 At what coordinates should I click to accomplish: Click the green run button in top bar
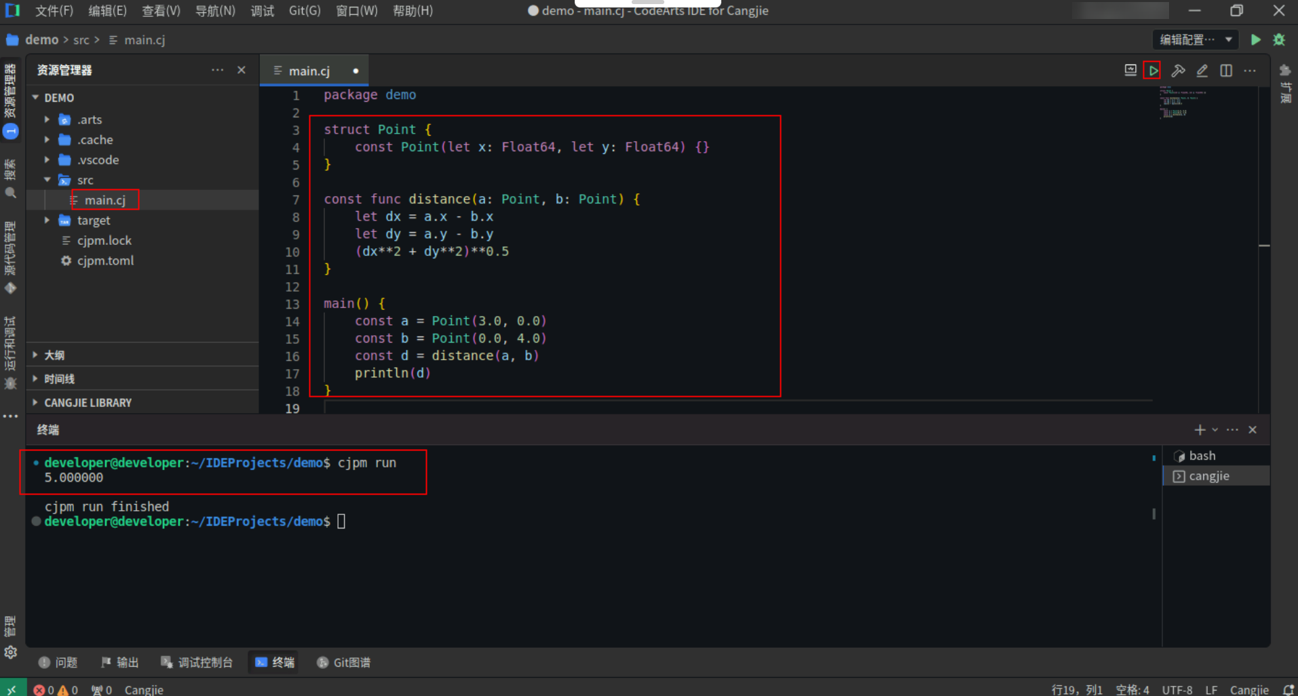pyautogui.click(x=1256, y=40)
